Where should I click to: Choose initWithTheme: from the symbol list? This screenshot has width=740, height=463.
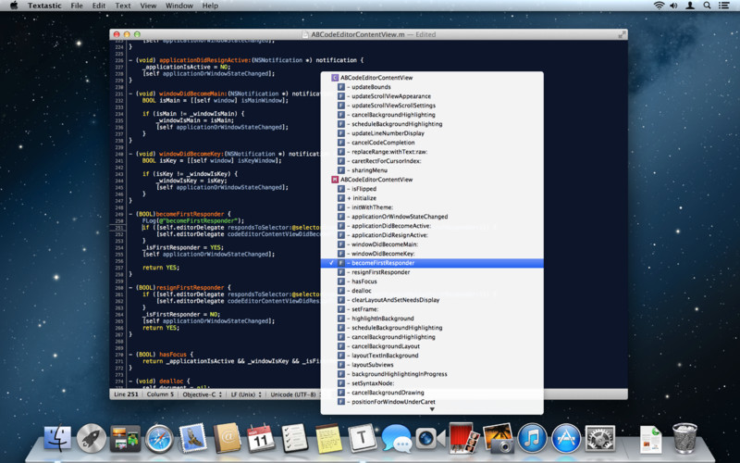pos(372,207)
